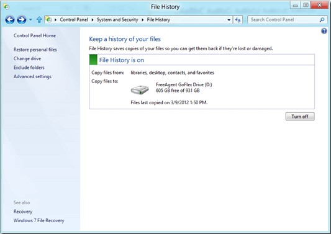Click the '605 GB free of 931 GB' text

178,91
